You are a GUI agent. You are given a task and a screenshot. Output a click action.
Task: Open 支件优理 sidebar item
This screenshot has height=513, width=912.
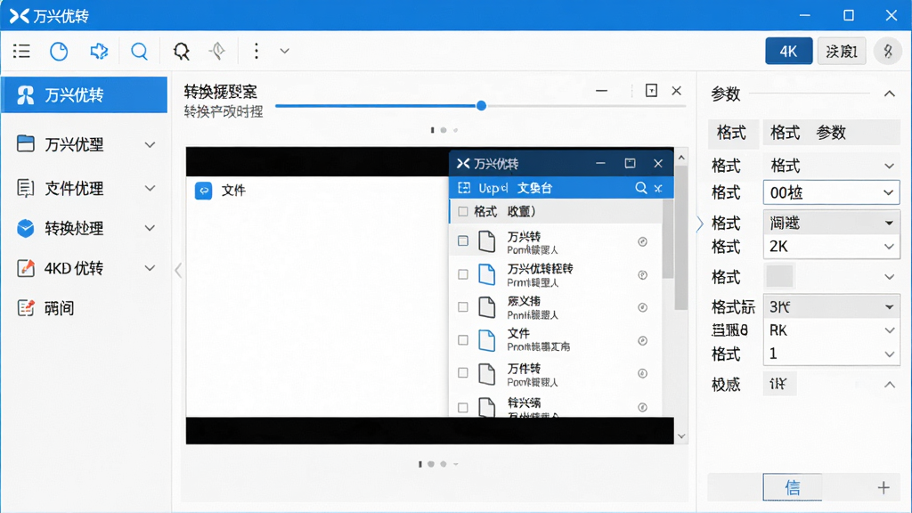85,189
